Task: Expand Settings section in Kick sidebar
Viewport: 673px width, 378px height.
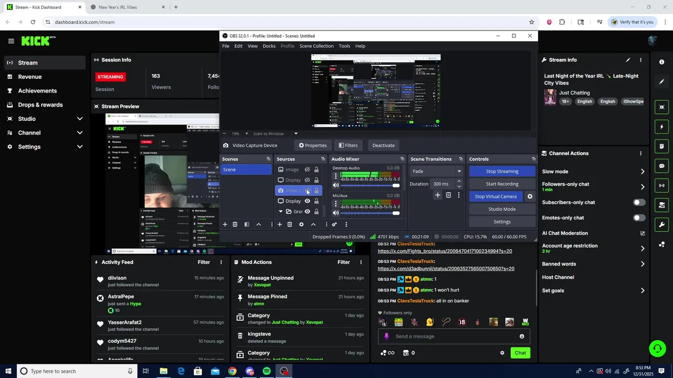Action: tap(80, 147)
